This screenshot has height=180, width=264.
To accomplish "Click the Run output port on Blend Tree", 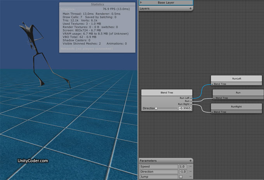I will [x=191, y=101].
